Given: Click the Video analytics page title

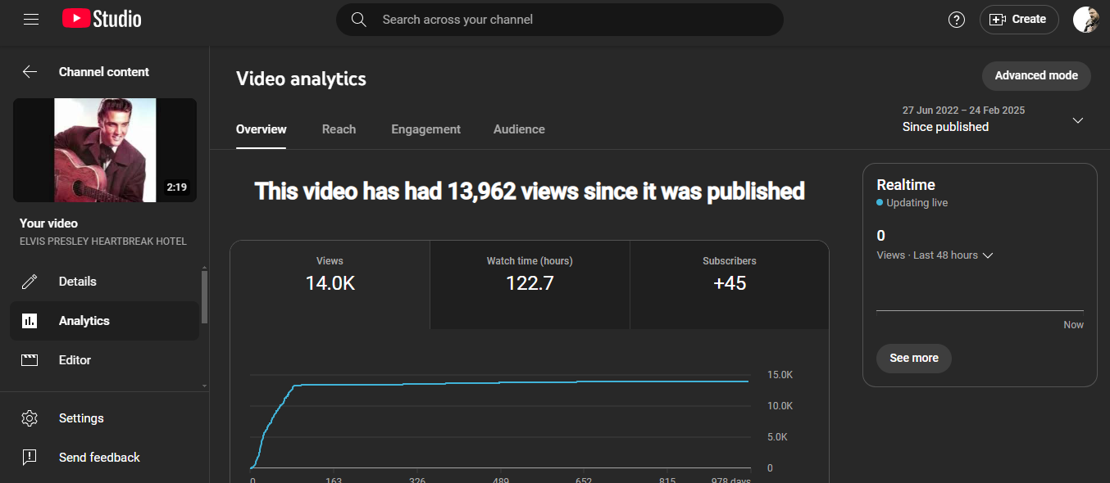Looking at the screenshot, I should 301,79.
